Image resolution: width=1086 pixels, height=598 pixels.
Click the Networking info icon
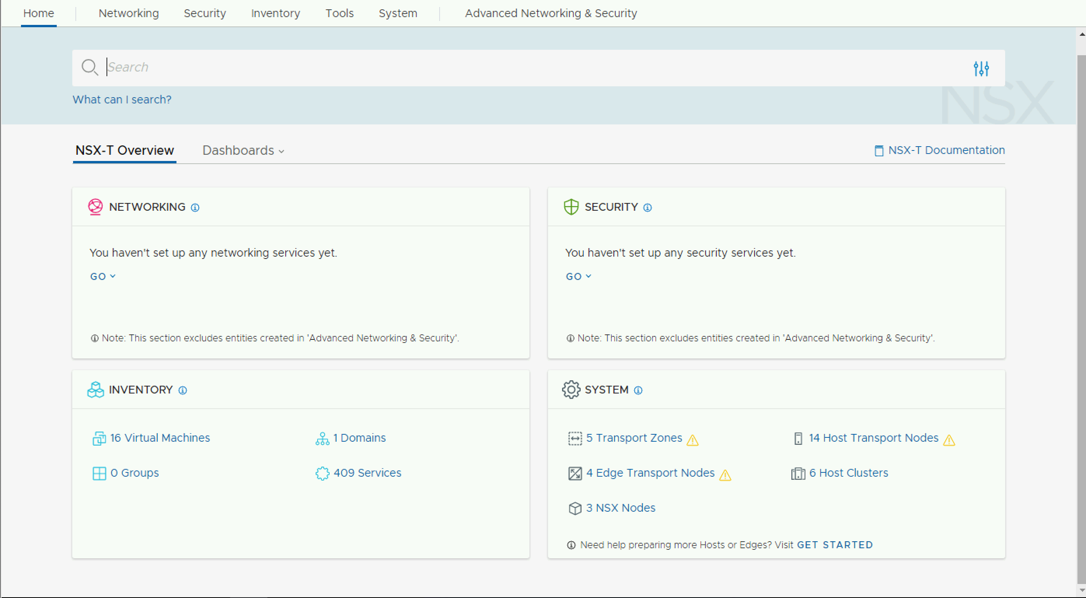pyautogui.click(x=195, y=208)
